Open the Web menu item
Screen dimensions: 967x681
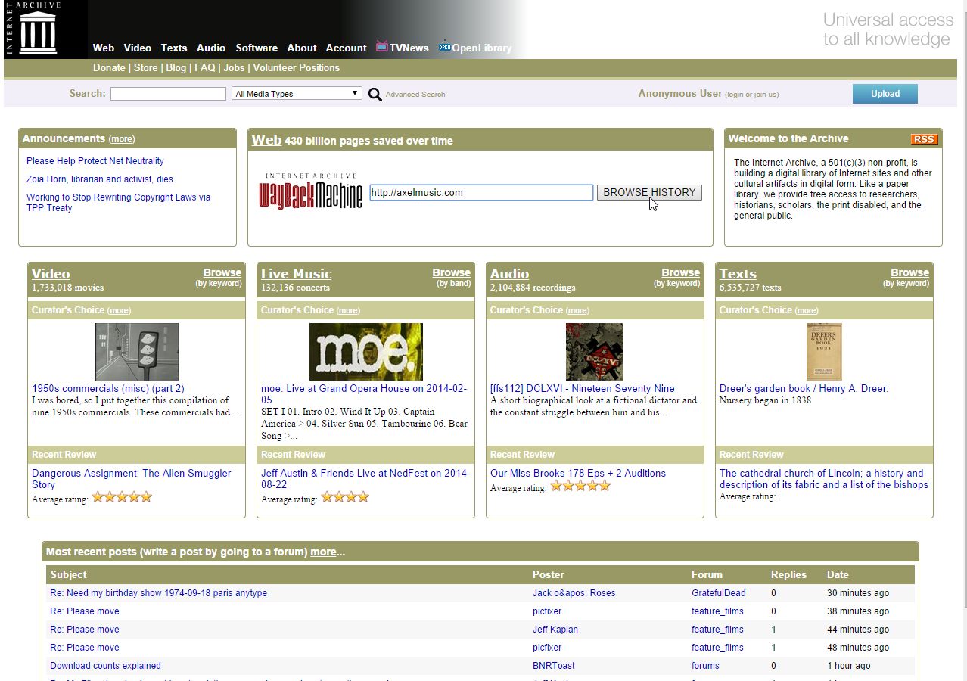(104, 48)
